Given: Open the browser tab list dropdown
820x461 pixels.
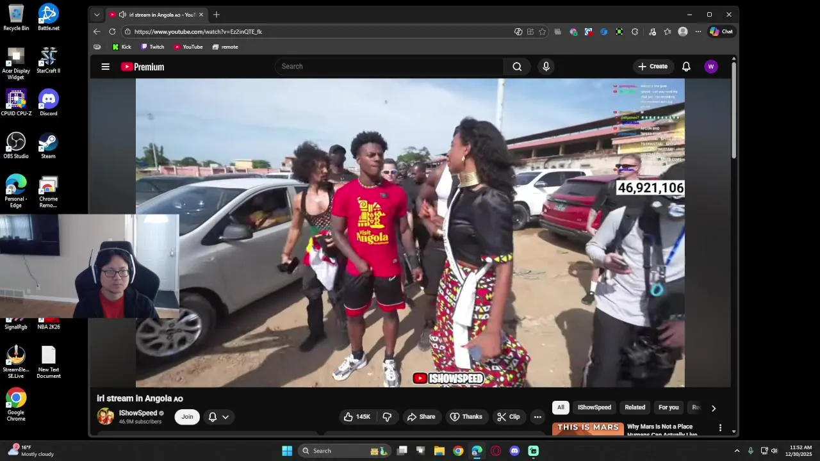Looking at the screenshot, I should pyautogui.click(x=97, y=15).
